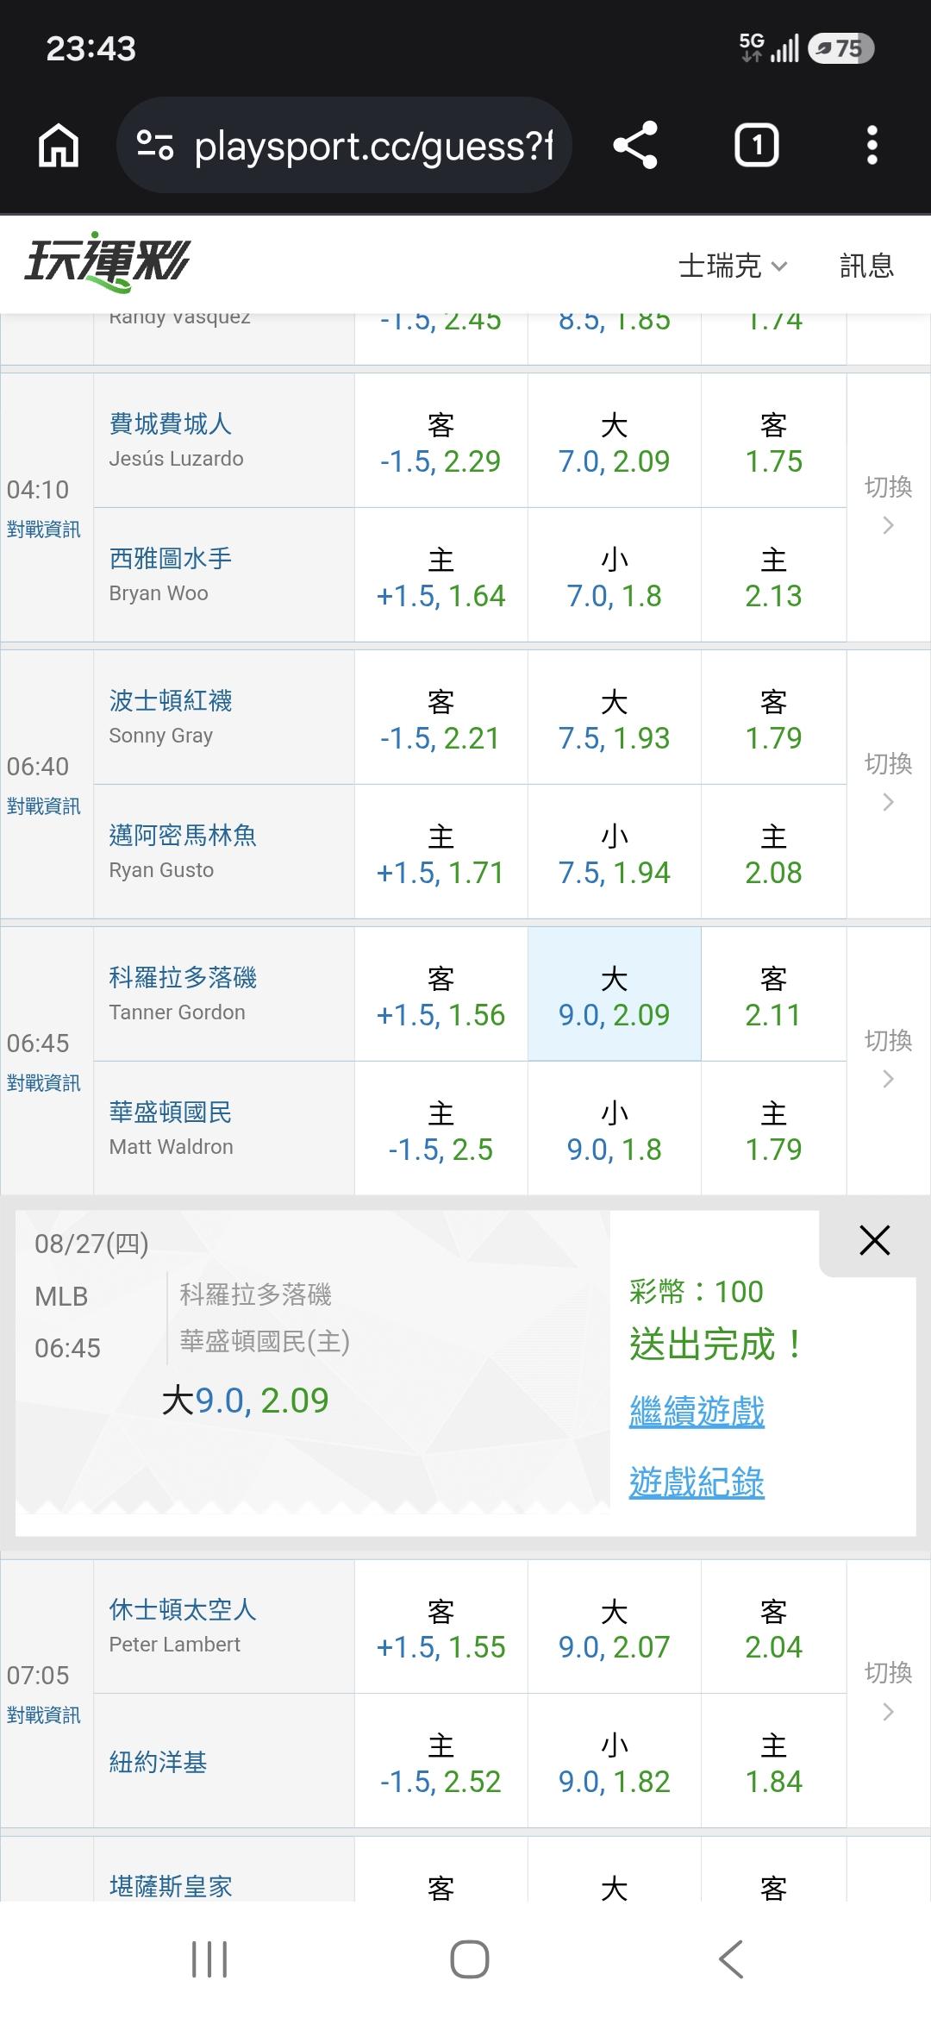Image resolution: width=931 pixels, height=2018 pixels.
Task: Click the 繼續遊戲 link
Action: click(x=697, y=1412)
